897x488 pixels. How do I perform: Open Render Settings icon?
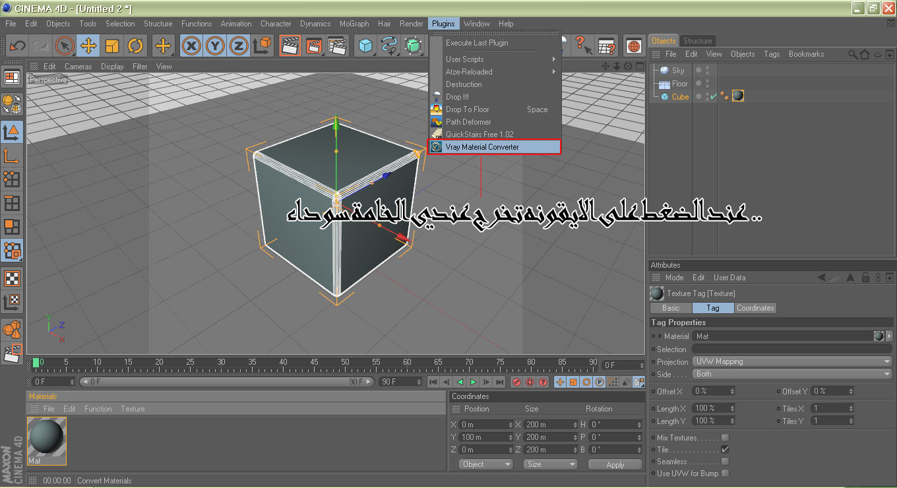tap(337, 46)
